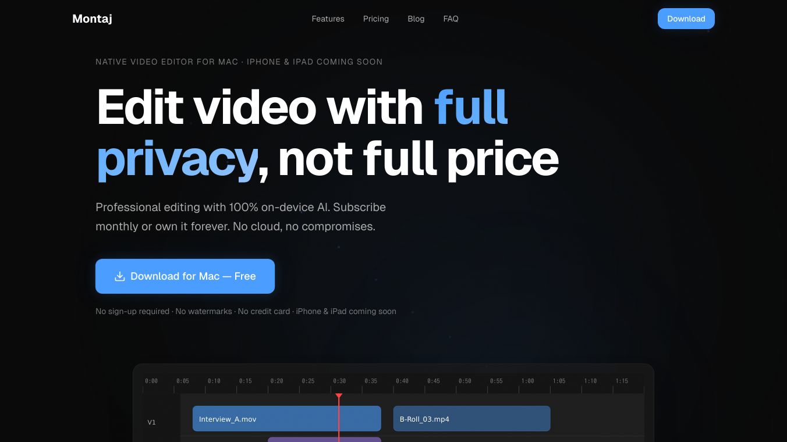Open the Pricing nav link
This screenshot has width=787, height=442.
pos(376,19)
